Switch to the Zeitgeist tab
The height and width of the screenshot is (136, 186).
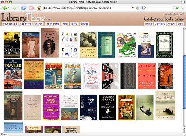pos(160,24)
